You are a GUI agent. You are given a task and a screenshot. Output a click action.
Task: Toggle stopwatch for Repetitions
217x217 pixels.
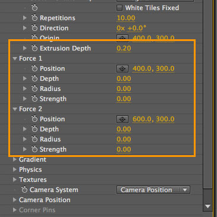pos(34,18)
